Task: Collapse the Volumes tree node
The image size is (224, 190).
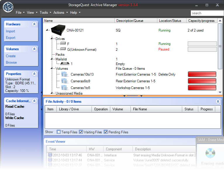Action: (x=51, y=68)
